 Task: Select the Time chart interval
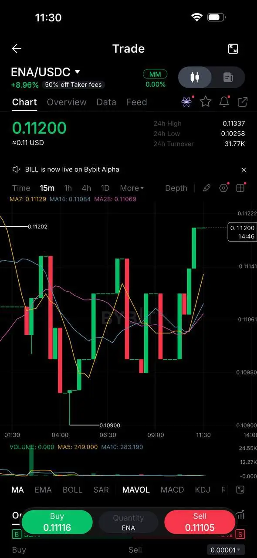tap(21, 188)
